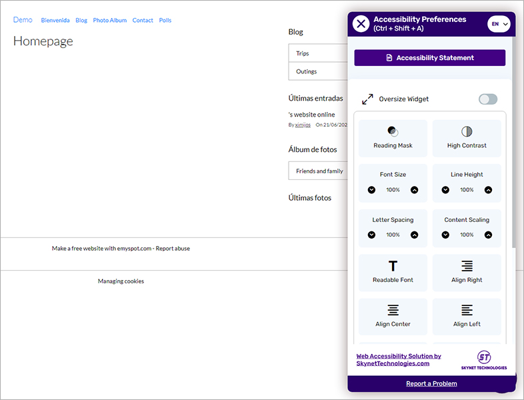Decrease Line Height with down arrow

point(445,190)
